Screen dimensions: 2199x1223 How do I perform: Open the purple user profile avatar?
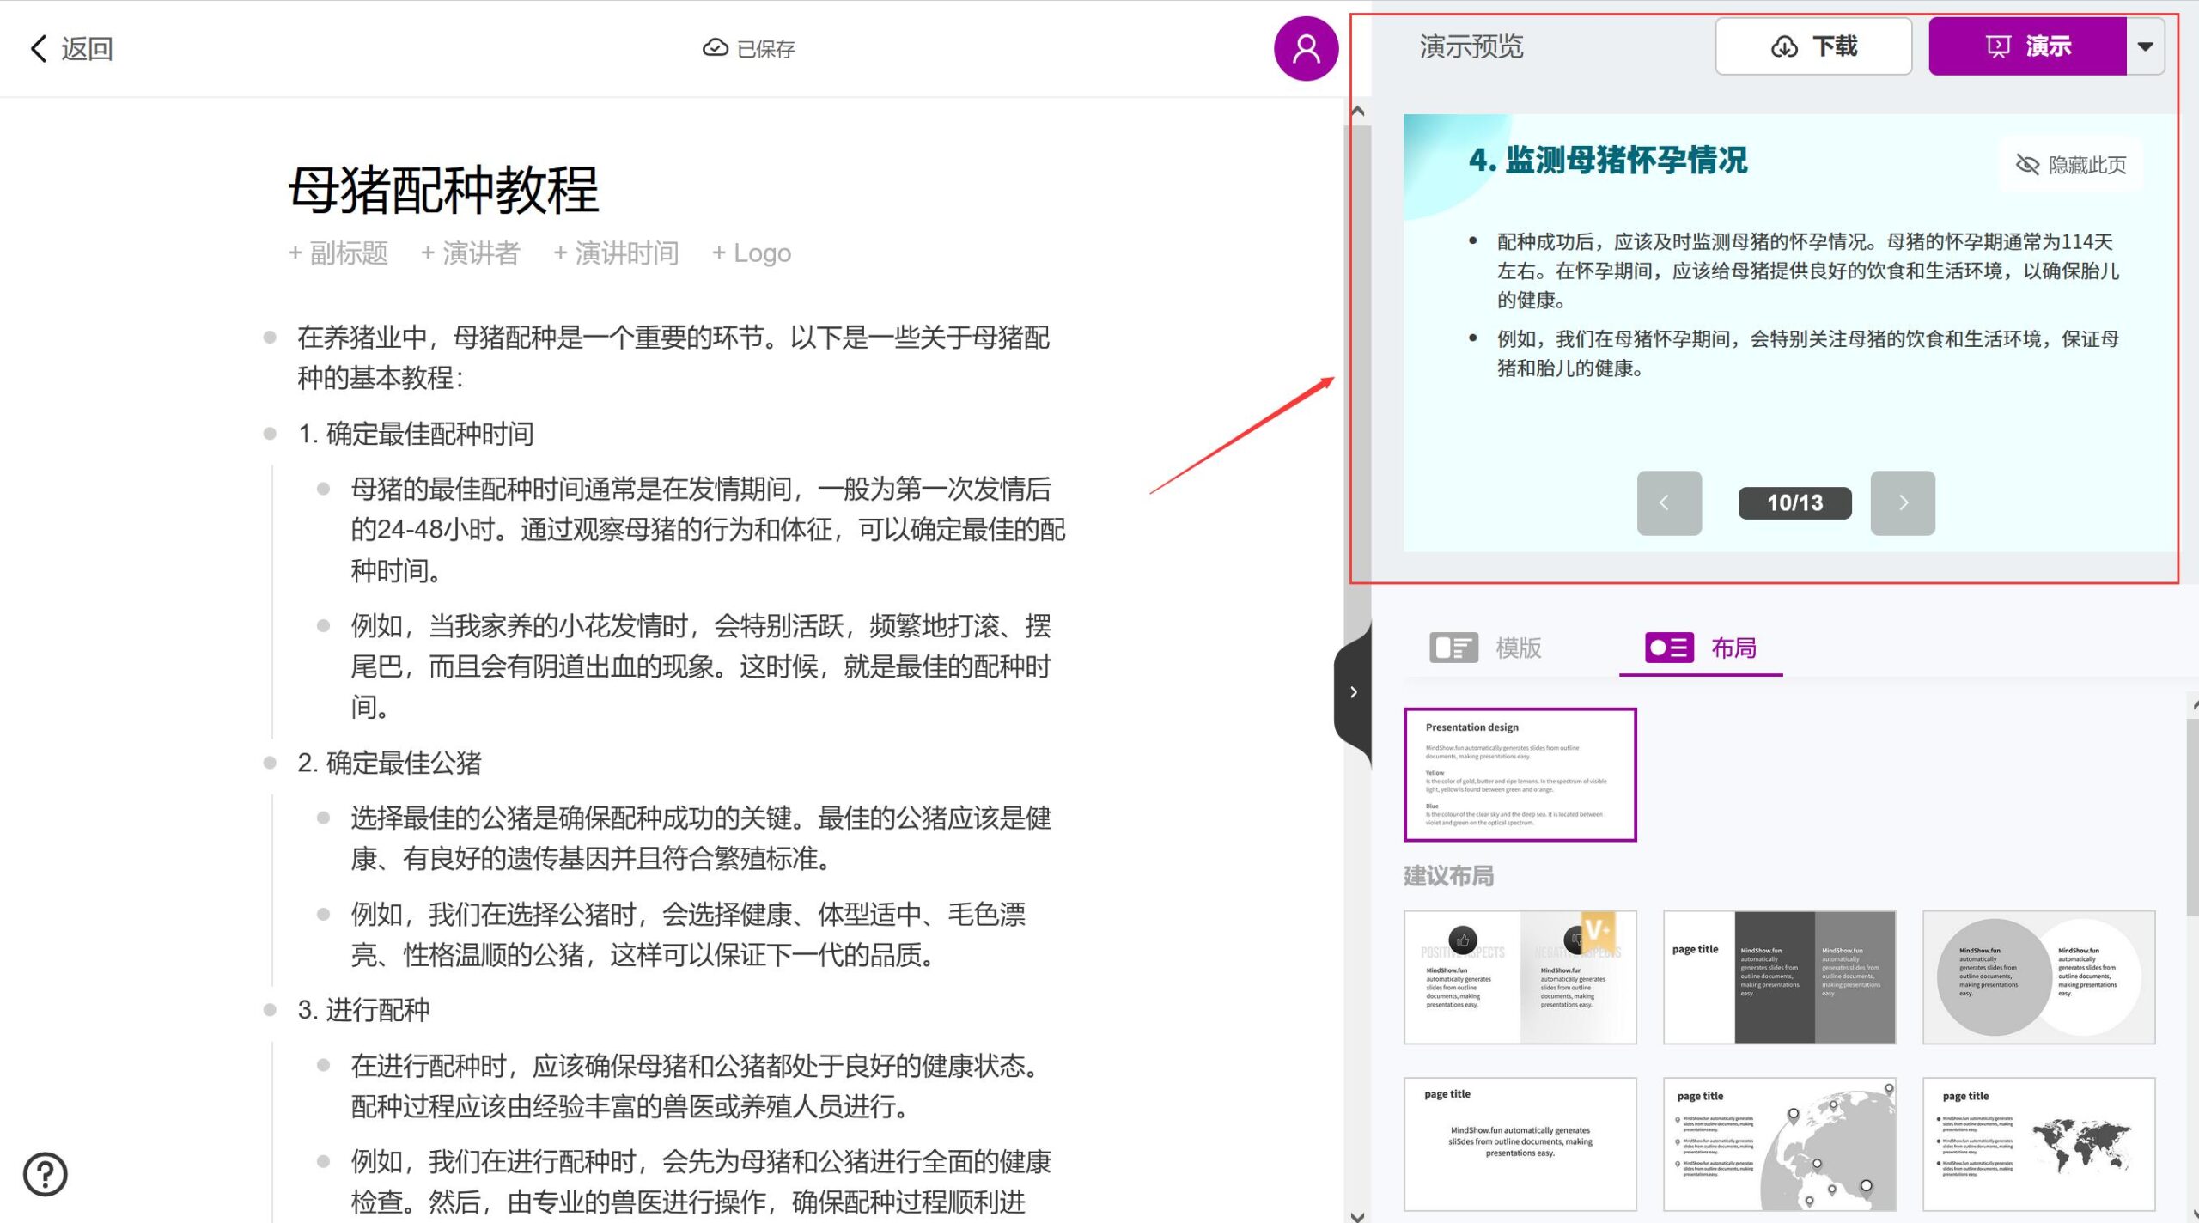click(1305, 48)
